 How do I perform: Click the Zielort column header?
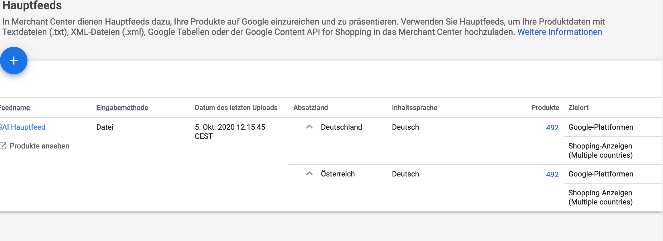click(x=578, y=108)
